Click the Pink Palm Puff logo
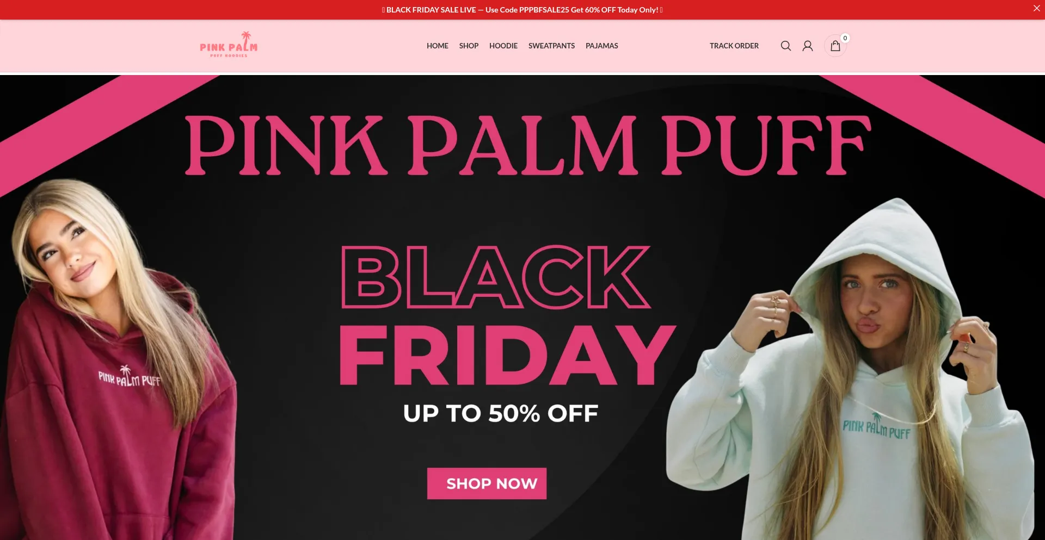 click(229, 45)
